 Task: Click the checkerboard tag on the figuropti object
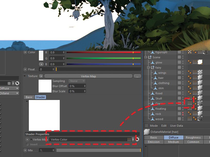pyautogui.click(x=189, y=51)
